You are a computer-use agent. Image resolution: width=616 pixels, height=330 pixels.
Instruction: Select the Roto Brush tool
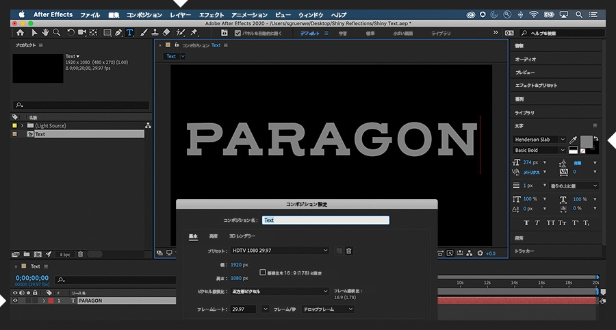[180, 33]
